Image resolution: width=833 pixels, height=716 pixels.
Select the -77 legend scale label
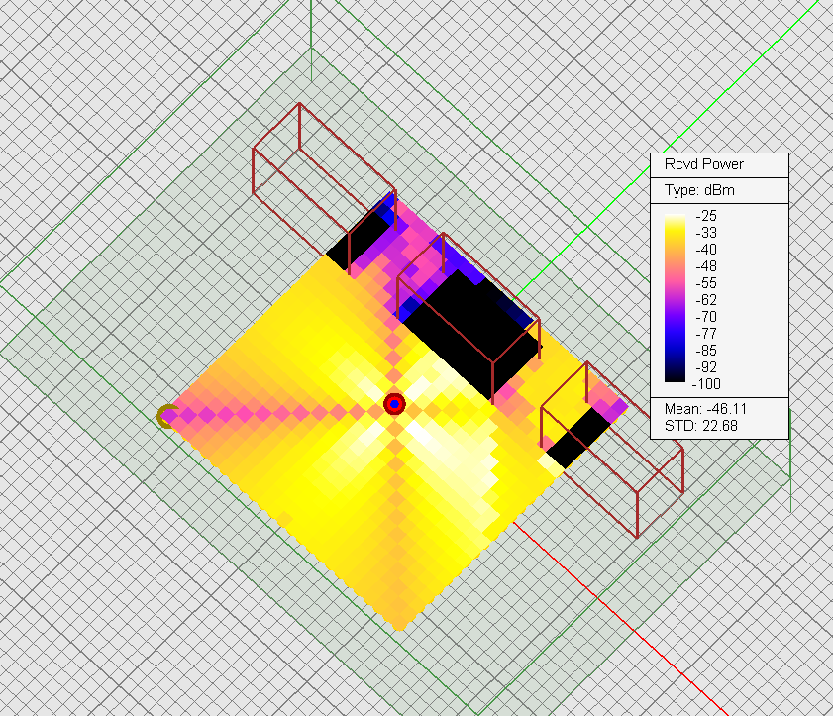tap(706, 334)
